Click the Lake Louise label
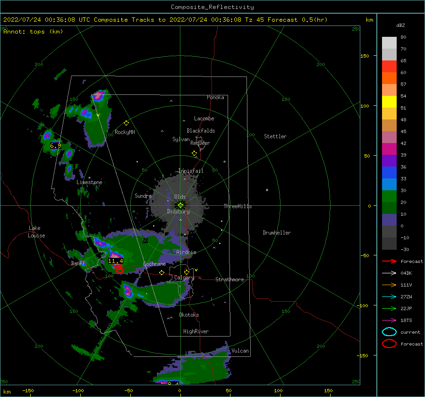 click(36, 232)
